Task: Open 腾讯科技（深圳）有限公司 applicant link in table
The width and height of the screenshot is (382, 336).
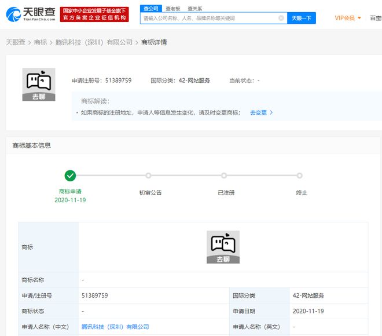Action: (115, 327)
